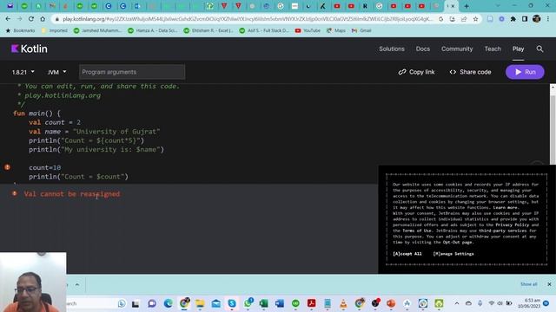This screenshot has height=312, width=556.
Task: Open the Privacy Policy link
Action: pos(512,224)
